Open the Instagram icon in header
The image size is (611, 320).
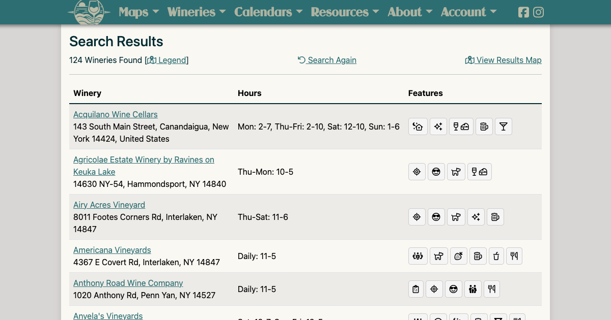pos(538,12)
